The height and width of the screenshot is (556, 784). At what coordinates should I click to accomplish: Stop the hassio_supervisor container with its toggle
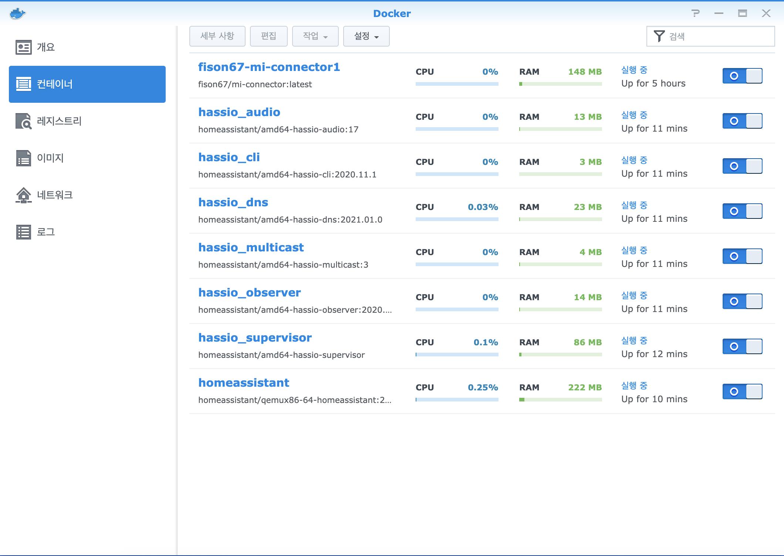click(742, 346)
